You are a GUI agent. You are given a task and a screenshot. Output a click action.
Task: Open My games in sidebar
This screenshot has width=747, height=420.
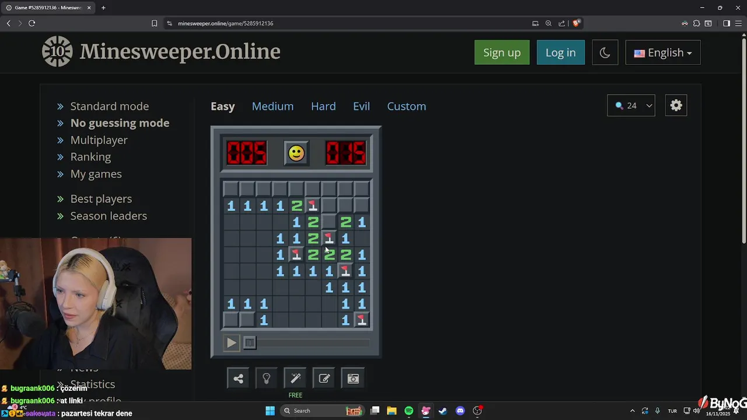96,174
